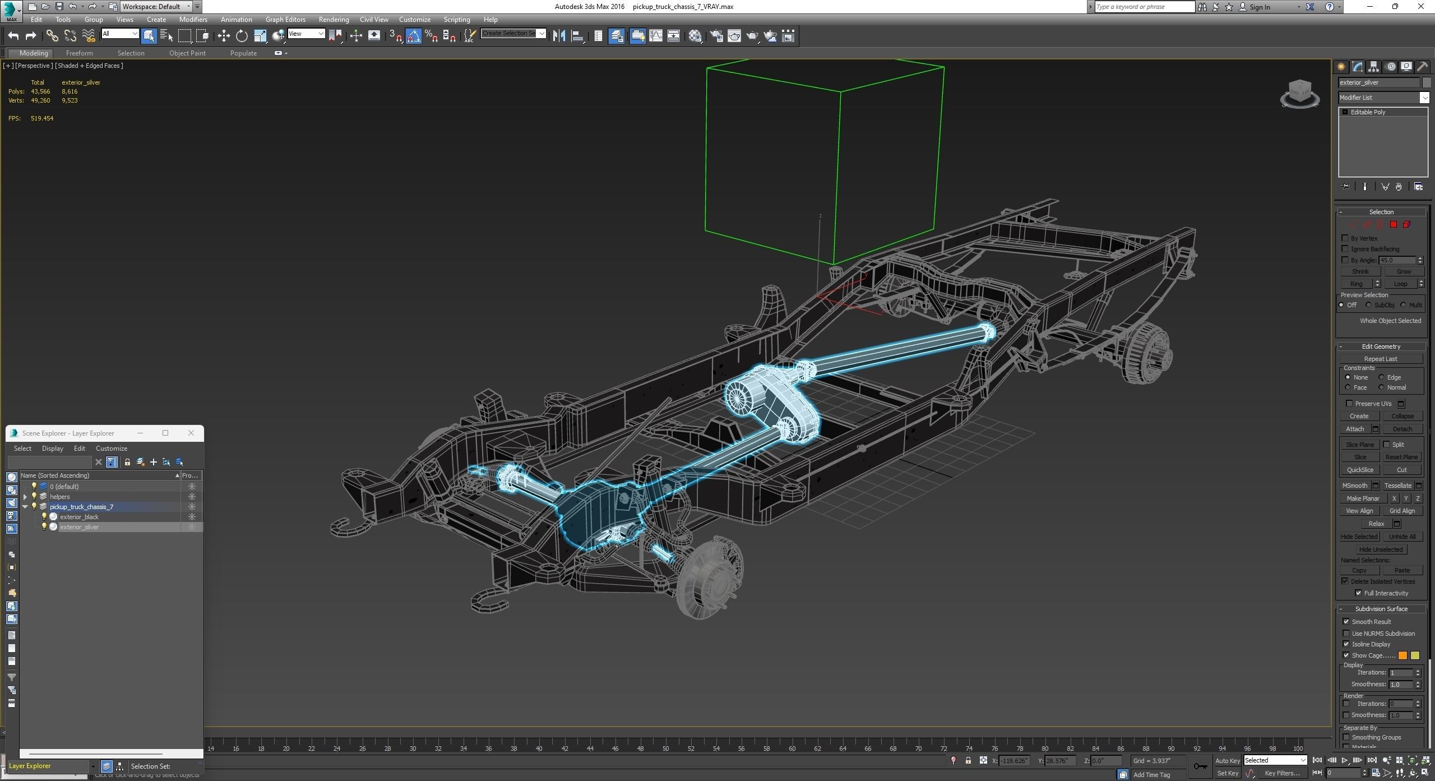Select the Edge constraint radio button

1382,377
